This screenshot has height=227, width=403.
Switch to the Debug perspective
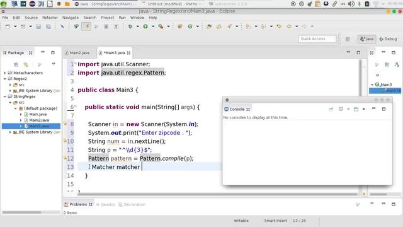point(388,39)
